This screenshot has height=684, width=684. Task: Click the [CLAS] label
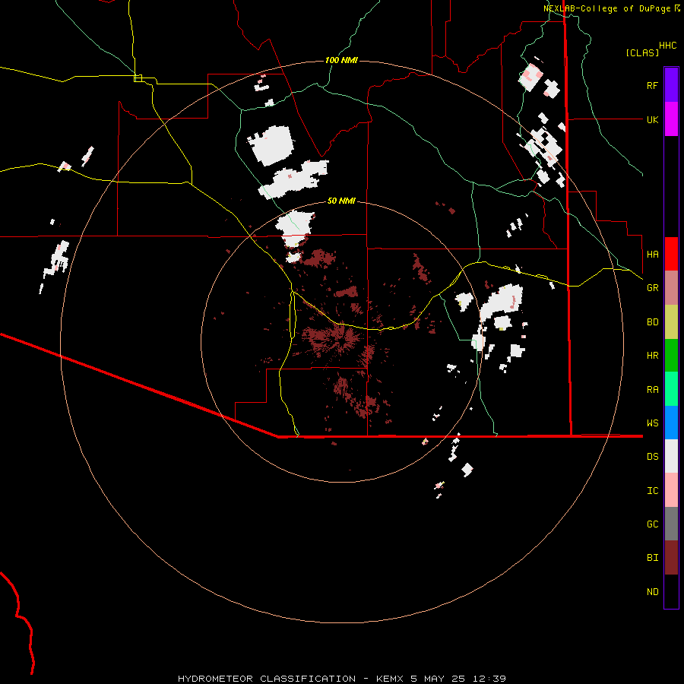pos(642,52)
